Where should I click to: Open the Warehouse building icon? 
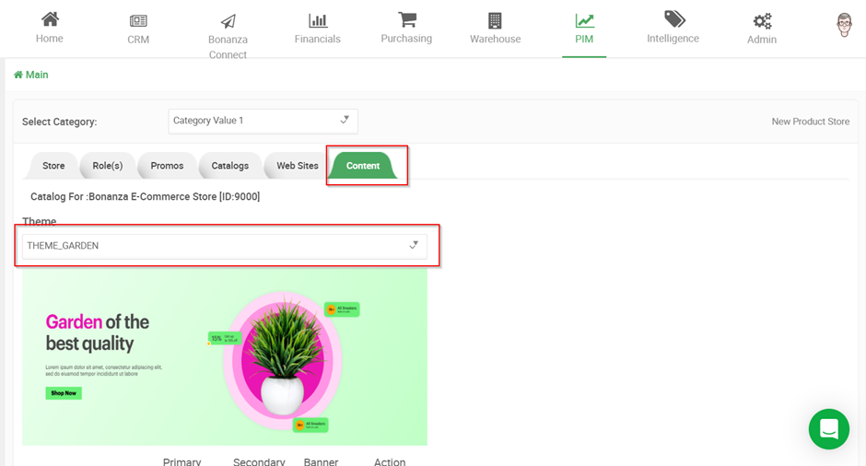point(495,20)
